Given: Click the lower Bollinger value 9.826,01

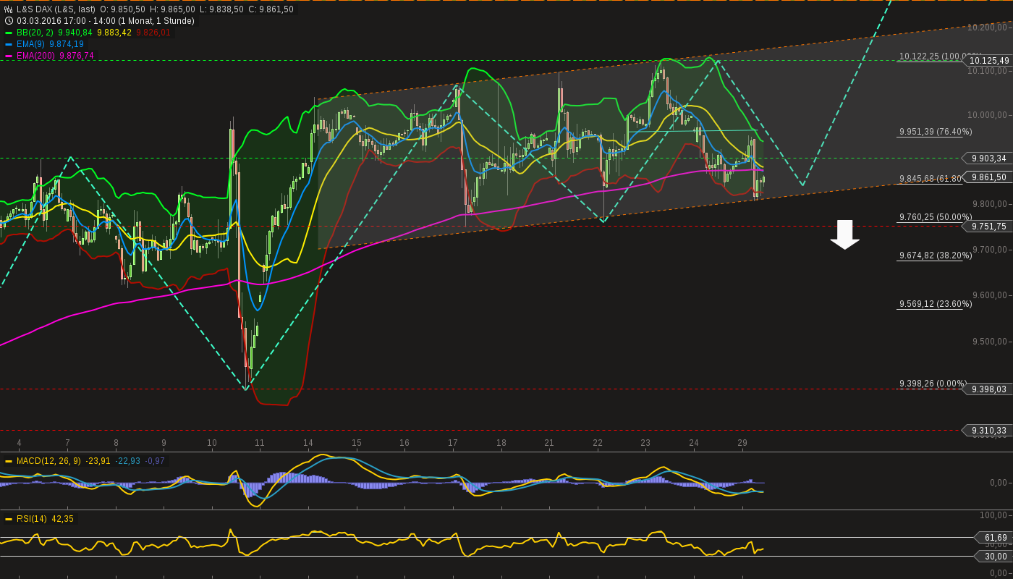Looking at the screenshot, I should coord(153,33).
